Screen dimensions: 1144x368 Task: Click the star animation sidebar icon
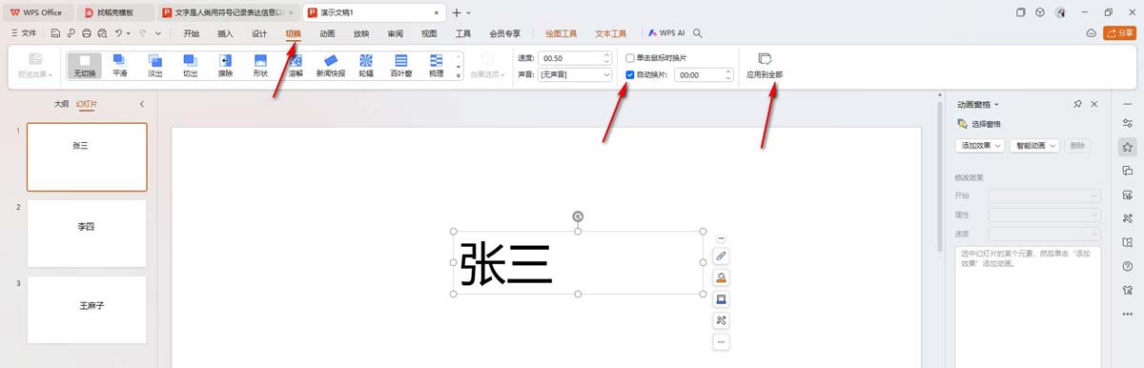pos(1128,147)
